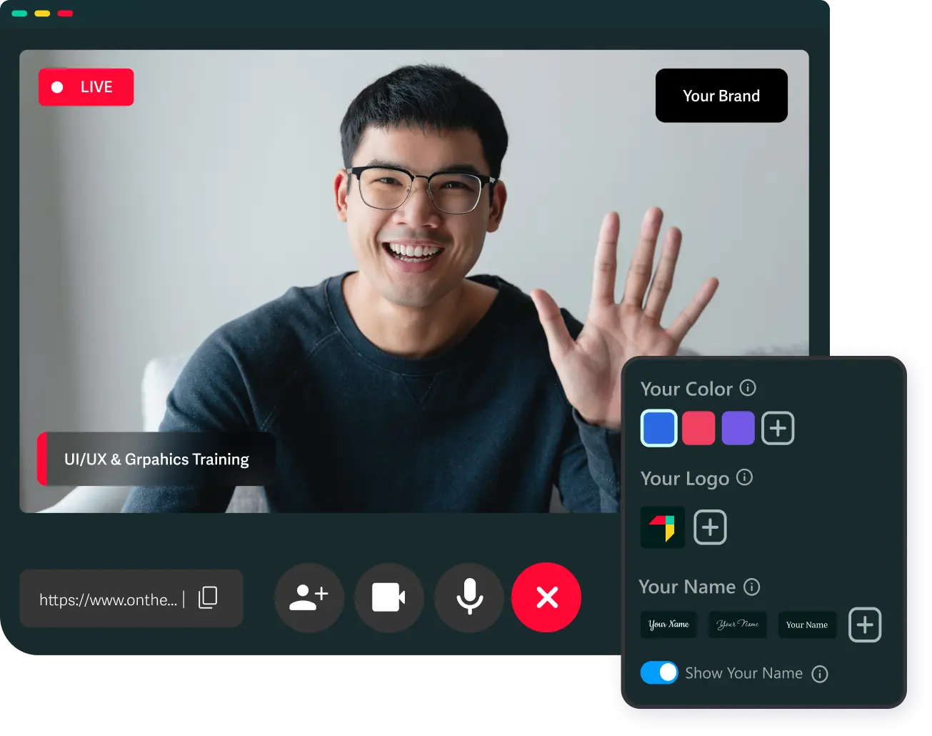Click the LIVE indicator badge
The width and height of the screenshot is (932, 736).
click(x=86, y=86)
